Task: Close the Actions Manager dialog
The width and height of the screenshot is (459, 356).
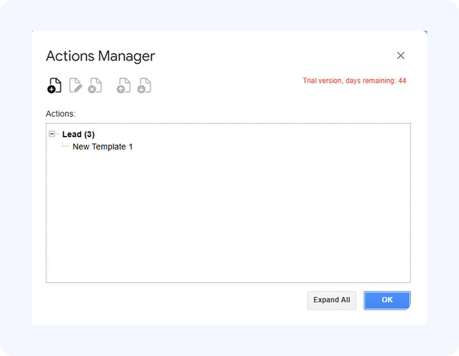Action: pos(401,55)
